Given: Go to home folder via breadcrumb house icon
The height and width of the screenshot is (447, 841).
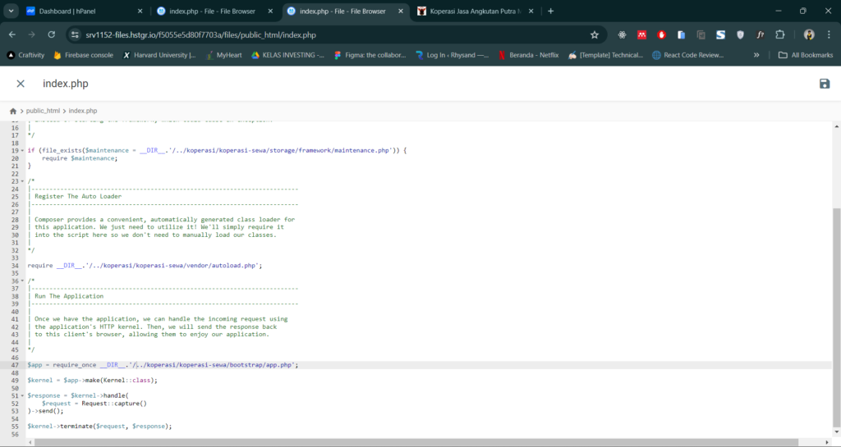Looking at the screenshot, I should tap(13, 111).
